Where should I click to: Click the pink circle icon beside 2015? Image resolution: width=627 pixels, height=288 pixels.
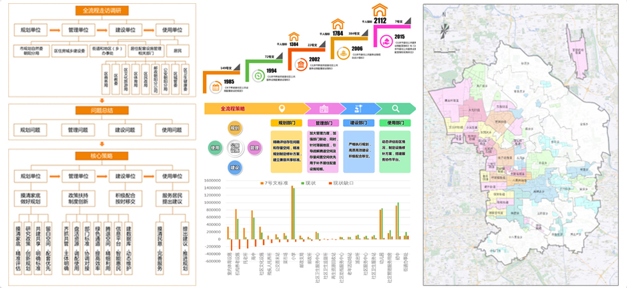386,42
